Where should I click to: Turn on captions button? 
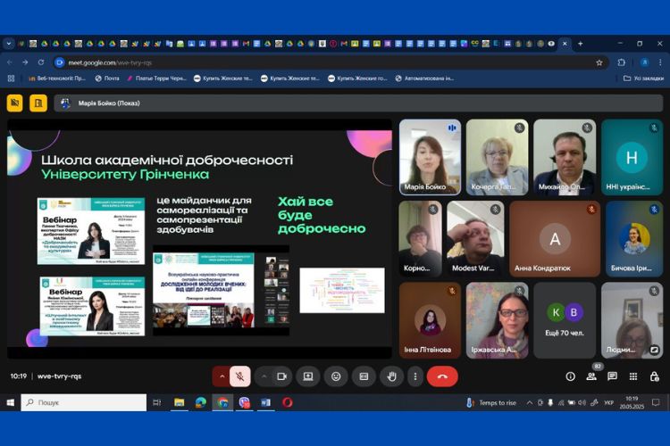pos(364,376)
